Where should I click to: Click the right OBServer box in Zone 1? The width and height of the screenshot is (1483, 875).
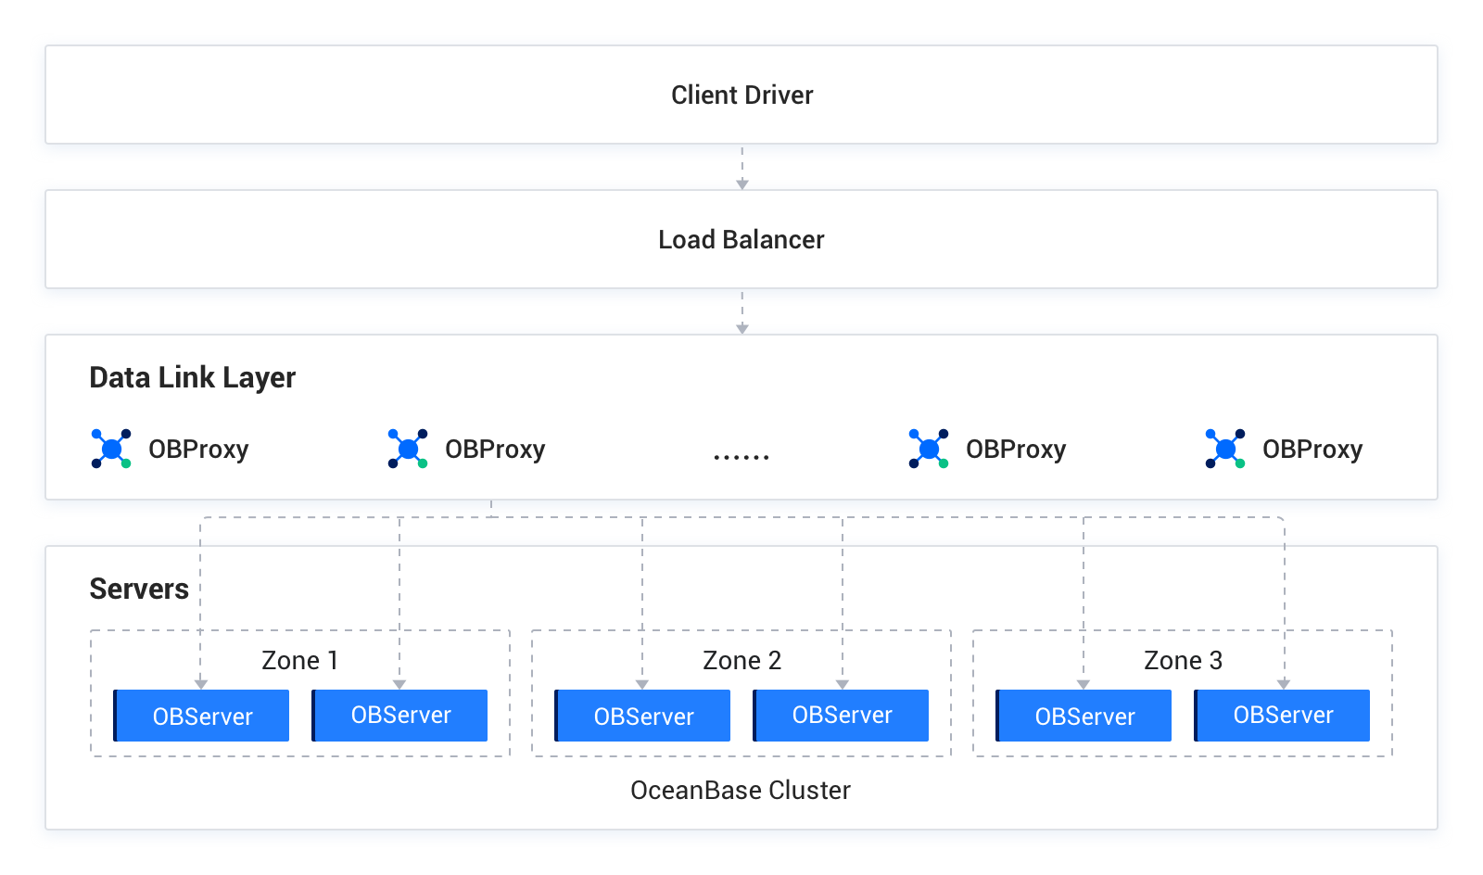pyautogui.click(x=400, y=716)
